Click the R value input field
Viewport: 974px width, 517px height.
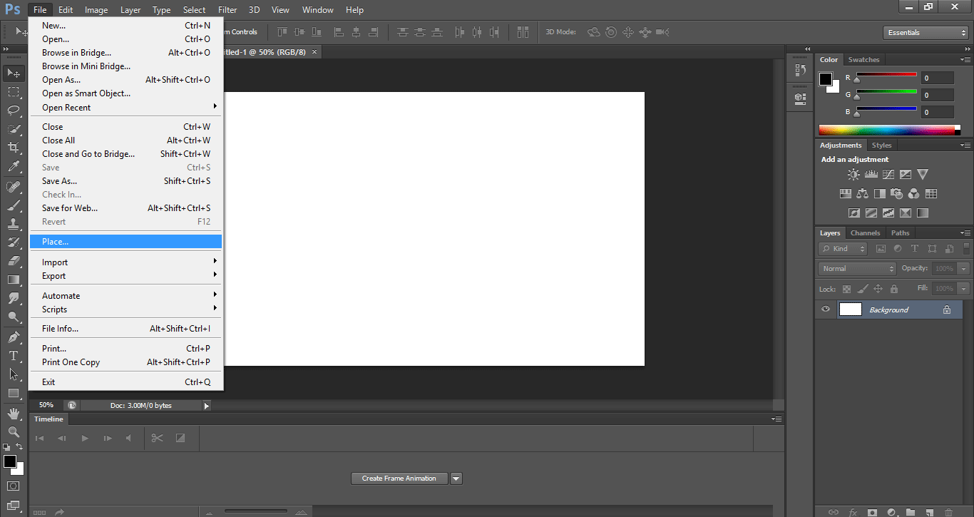[936, 78]
